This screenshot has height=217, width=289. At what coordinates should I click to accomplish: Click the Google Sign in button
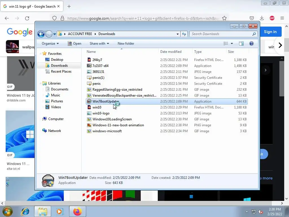[270, 32]
